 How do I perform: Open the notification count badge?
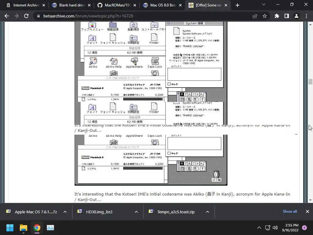click(x=304, y=228)
